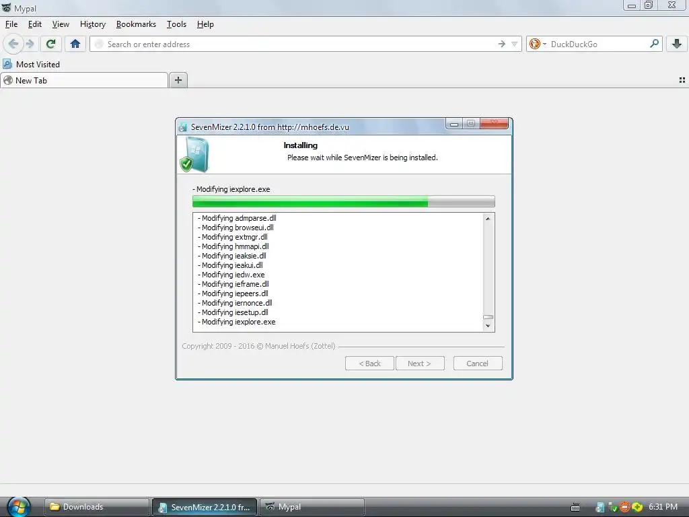This screenshot has height=517, width=689.
Task: Select the 'Modifying iernonce.dll' log line
Action: coord(235,303)
